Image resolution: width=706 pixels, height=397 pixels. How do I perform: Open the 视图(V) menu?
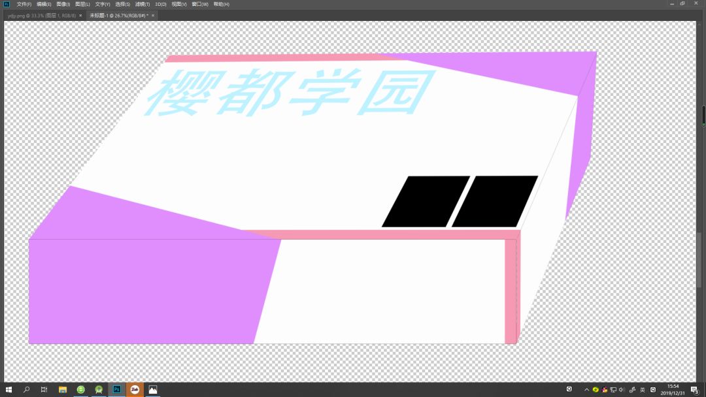pyautogui.click(x=179, y=4)
